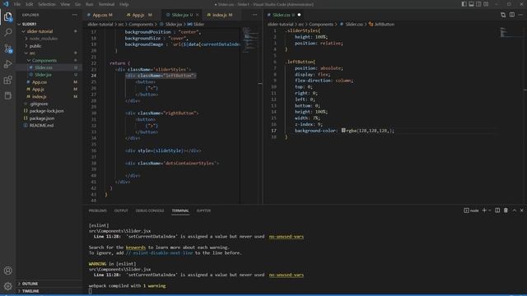Click Slider breadcrumb symbol in JSX editor

[x=196, y=24]
